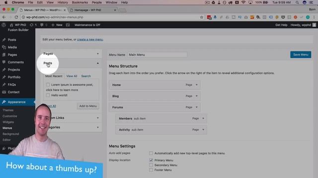This screenshot has height=178, width=318.
Task: Open the Background submenu item
Action: (11, 134)
